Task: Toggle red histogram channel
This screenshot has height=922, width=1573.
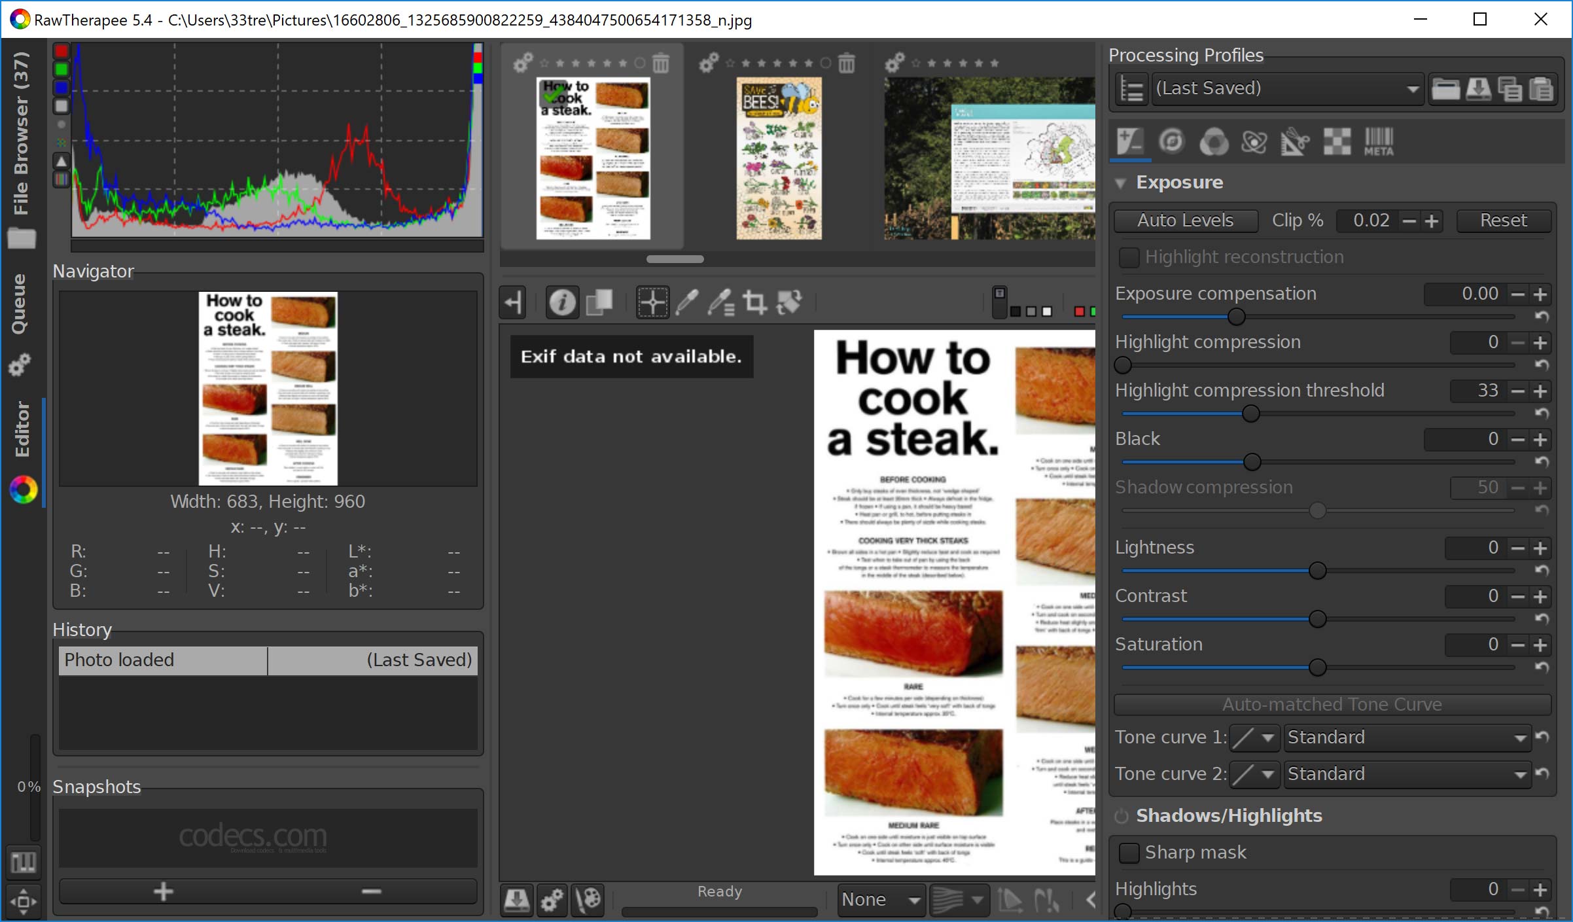Action: tap(62, 51)
